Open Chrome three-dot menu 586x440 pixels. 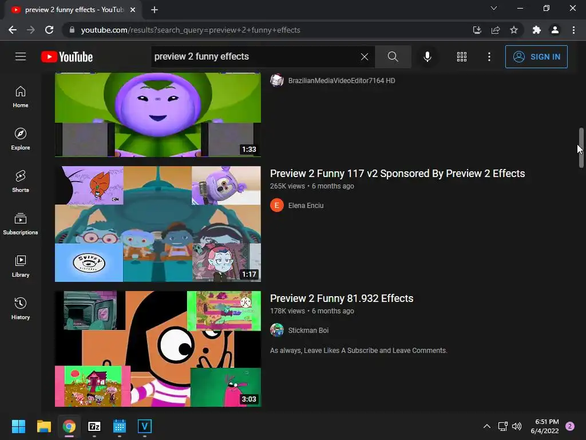pyautogui.click(x=573, y=30)
